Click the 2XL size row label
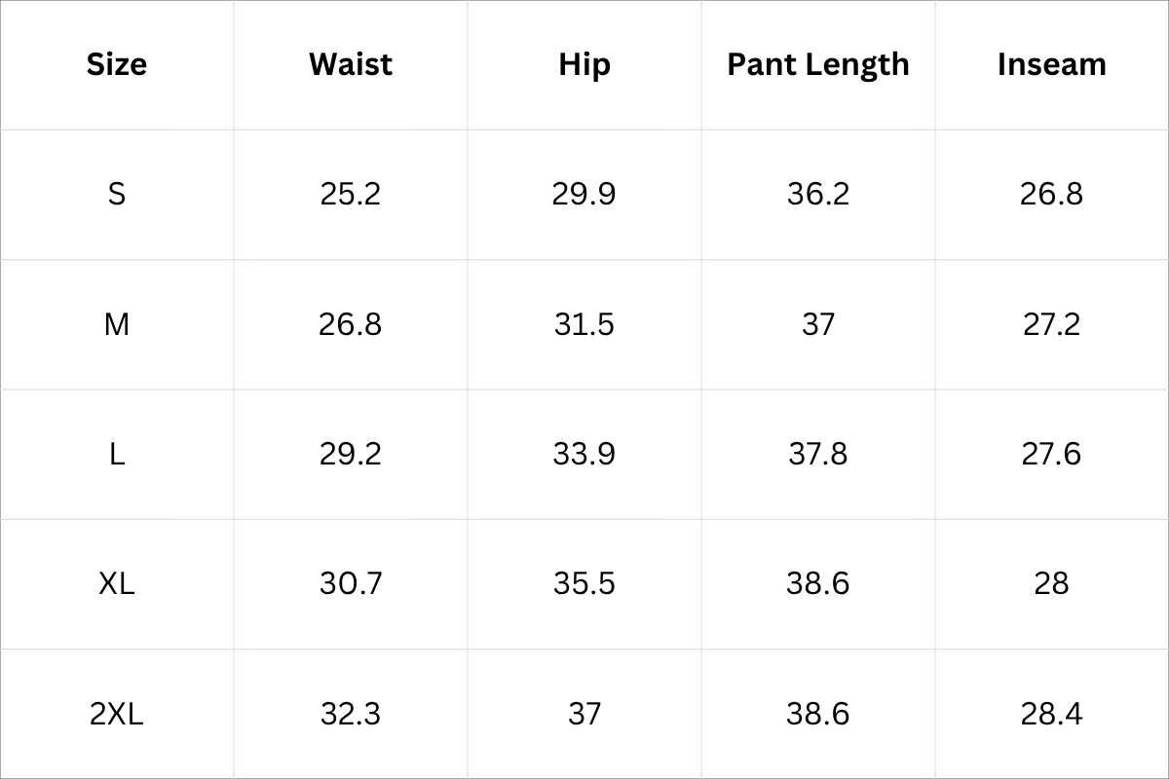 click(x=117, y=714)
